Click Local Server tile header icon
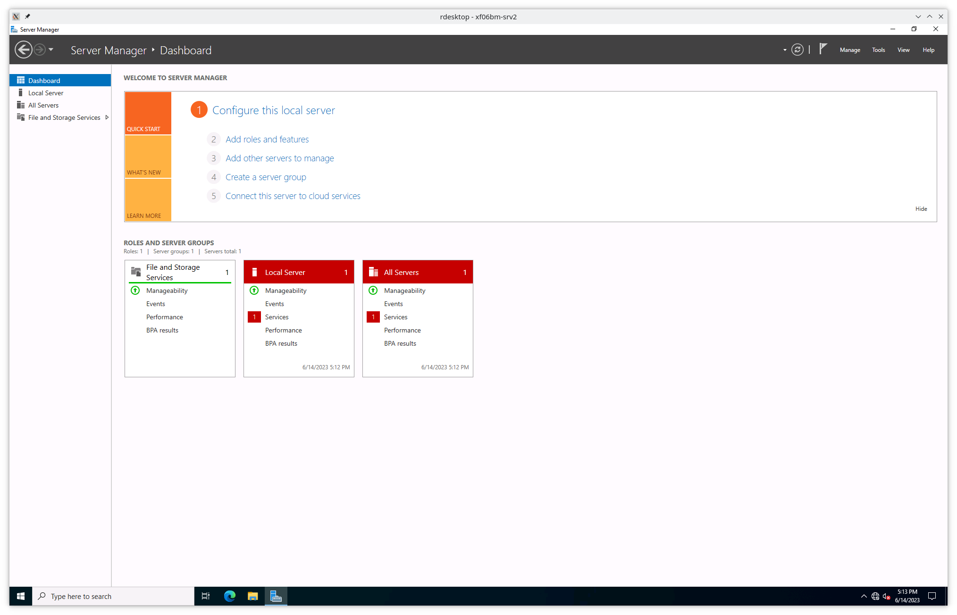The width and height of the screenshot is (957, 615). pos(254,272)
